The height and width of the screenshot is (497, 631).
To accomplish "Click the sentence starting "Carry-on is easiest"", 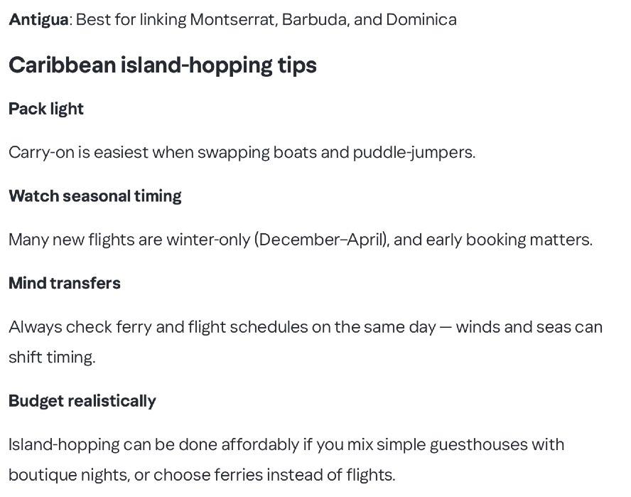I will (x=242, y=152).
